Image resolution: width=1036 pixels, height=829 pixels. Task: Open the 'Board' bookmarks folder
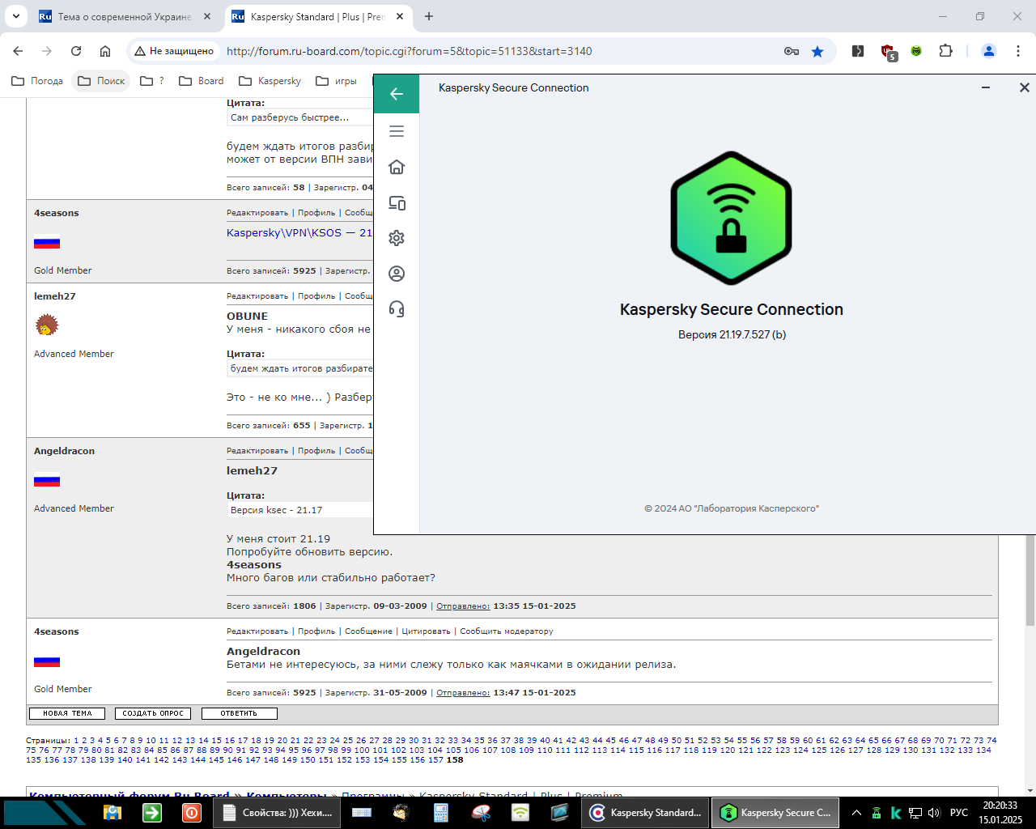click(202, 81)
